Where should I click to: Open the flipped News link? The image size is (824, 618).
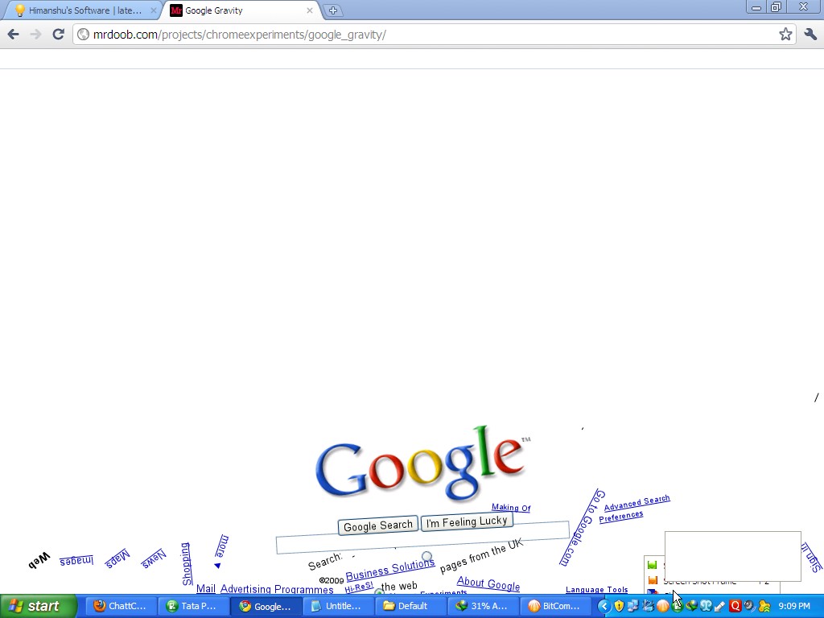(154, 558)
